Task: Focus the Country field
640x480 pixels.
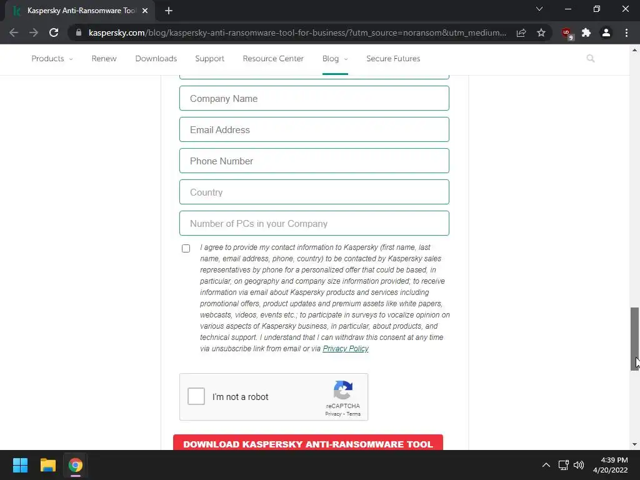Action: pyautogui.click(x=314, y=192)
